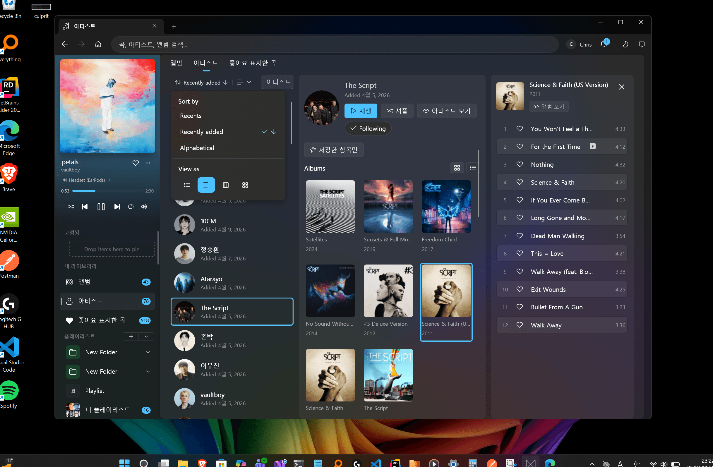The height and width of the screenshot is (467, 713).
Task: Like the track Nothing
Action: tap(520, 164)
